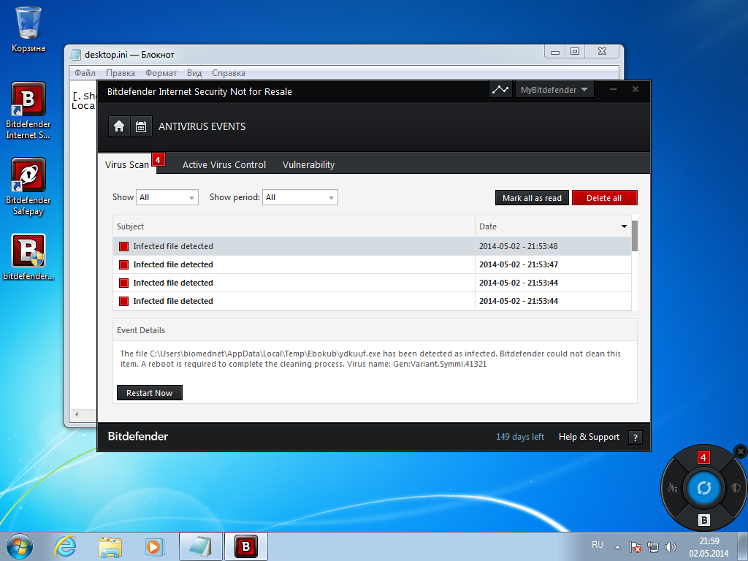This screenshot has height=561, width=748.
Task: Sort events by the Date column arrow
Action: coord(624,226)
